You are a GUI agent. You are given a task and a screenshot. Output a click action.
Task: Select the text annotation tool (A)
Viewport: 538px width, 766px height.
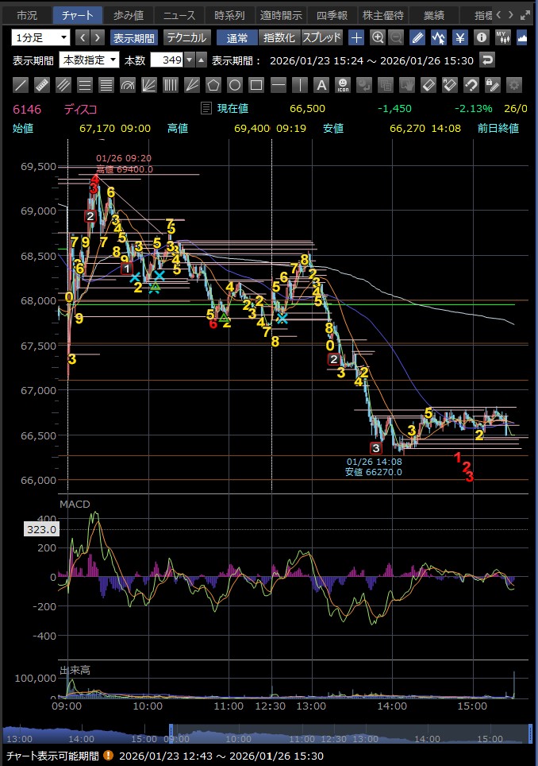pyautogui.click(x=321, y=84)
